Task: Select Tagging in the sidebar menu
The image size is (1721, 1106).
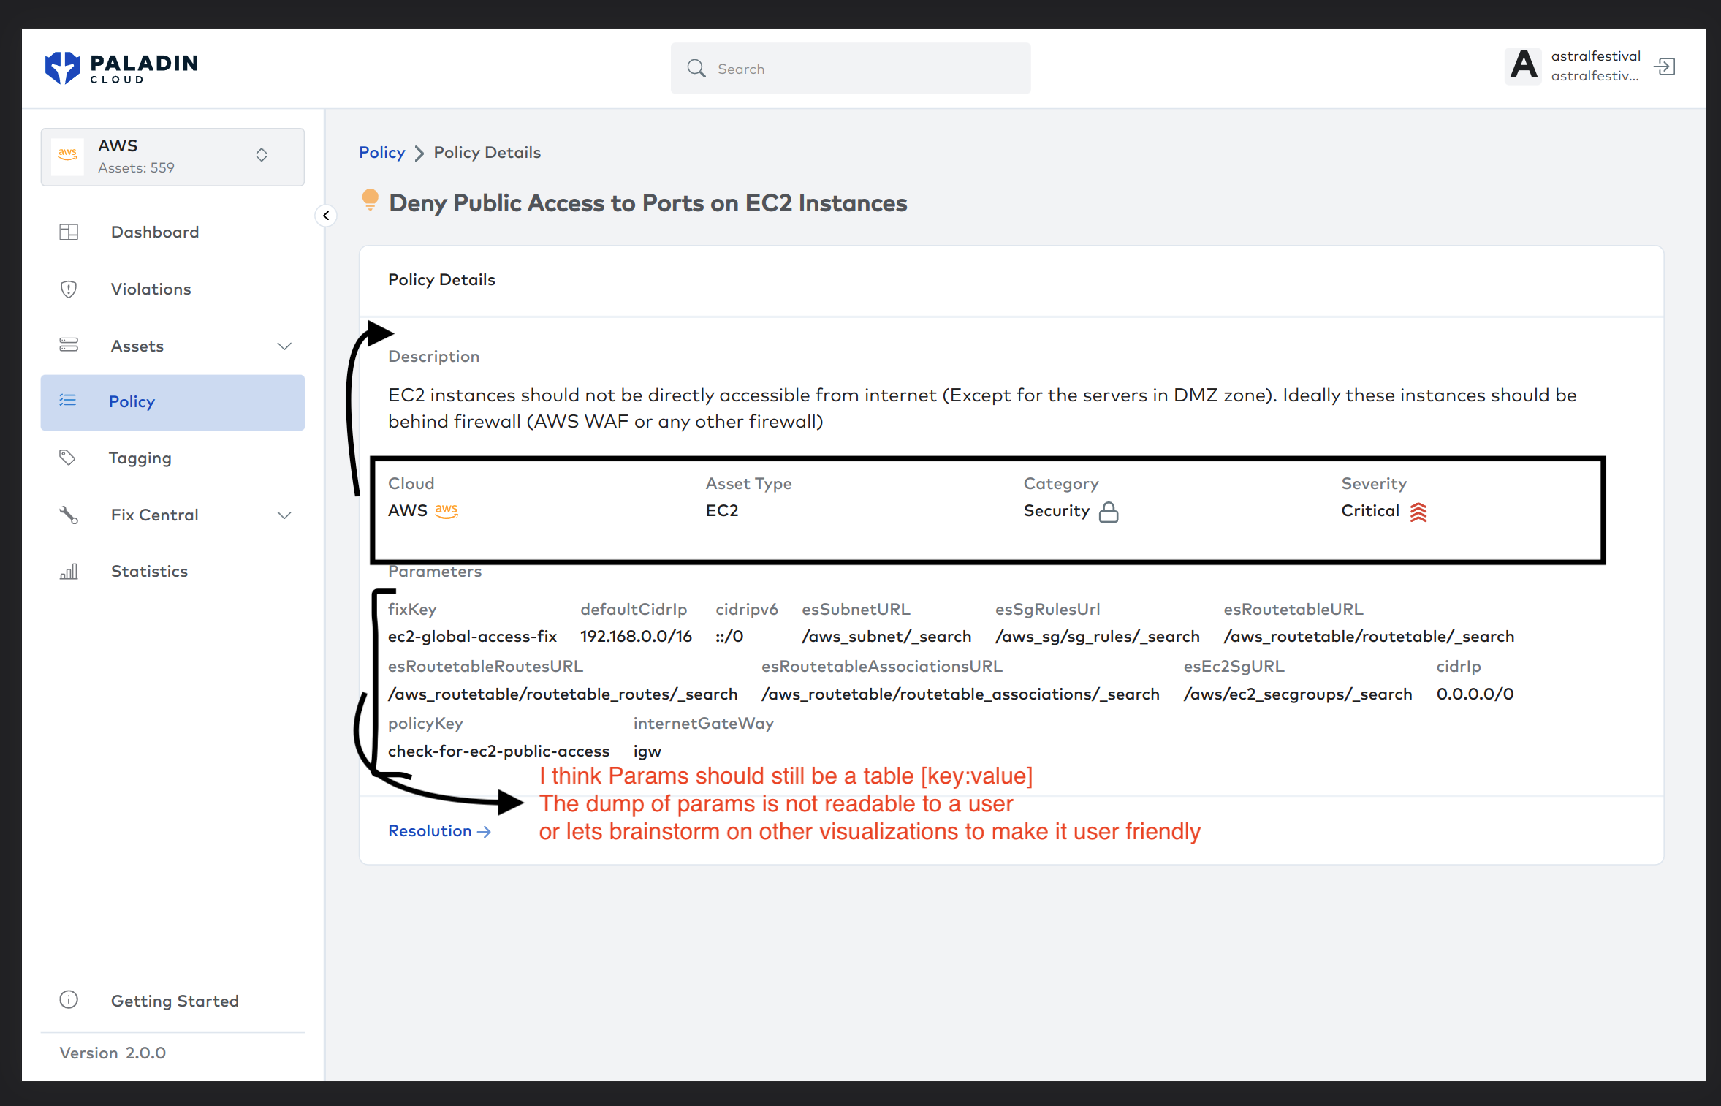Action: click(140, 458)
